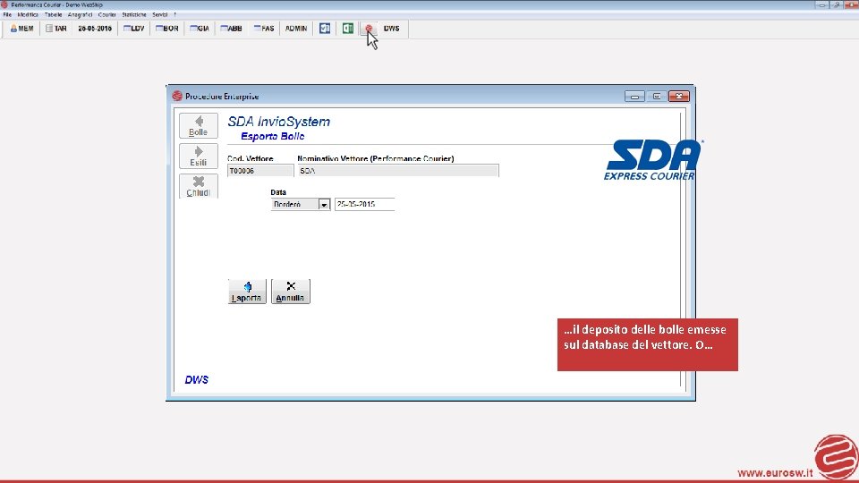Click the Annulla button
859x483 pixels.
click(290, 292)
